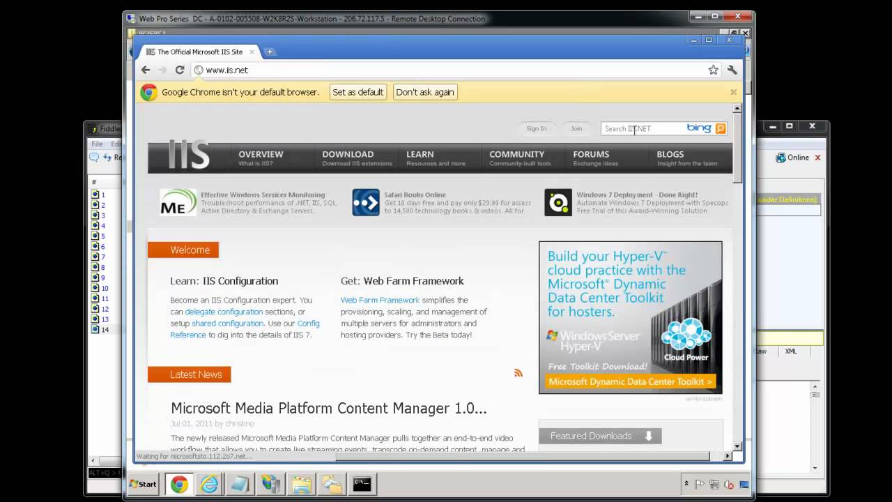Open a new Chrome tab
Screen dimensions: 892x502
click(270, 52)
